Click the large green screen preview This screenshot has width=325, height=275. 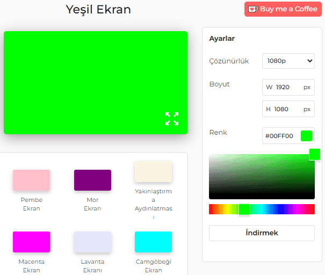pyautogui.click(x=96, y=83)
